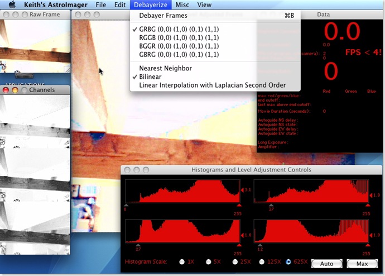Image resolution: width=385 pixels, height=276 pixels.
Task: Black point slider at 0 in top-left histogram
Action: tap(126, 205)
